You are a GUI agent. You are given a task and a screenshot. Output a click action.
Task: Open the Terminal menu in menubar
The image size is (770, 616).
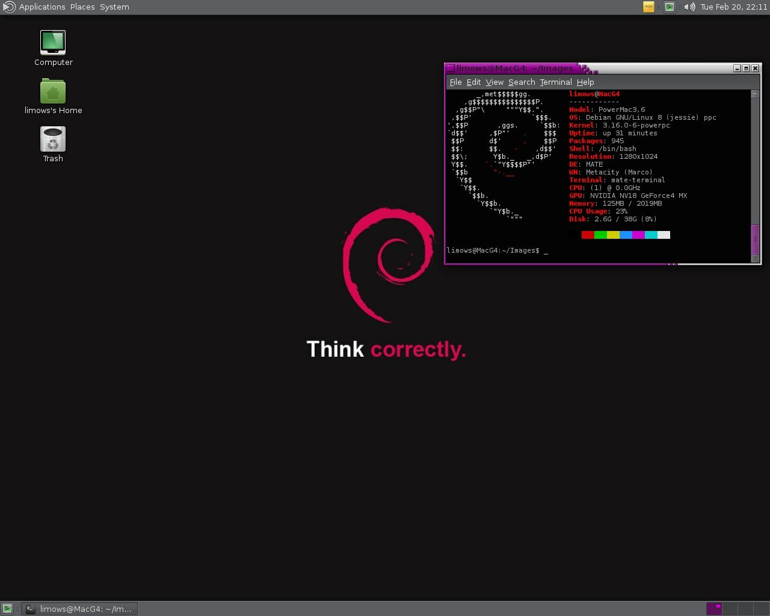point(556,82)
